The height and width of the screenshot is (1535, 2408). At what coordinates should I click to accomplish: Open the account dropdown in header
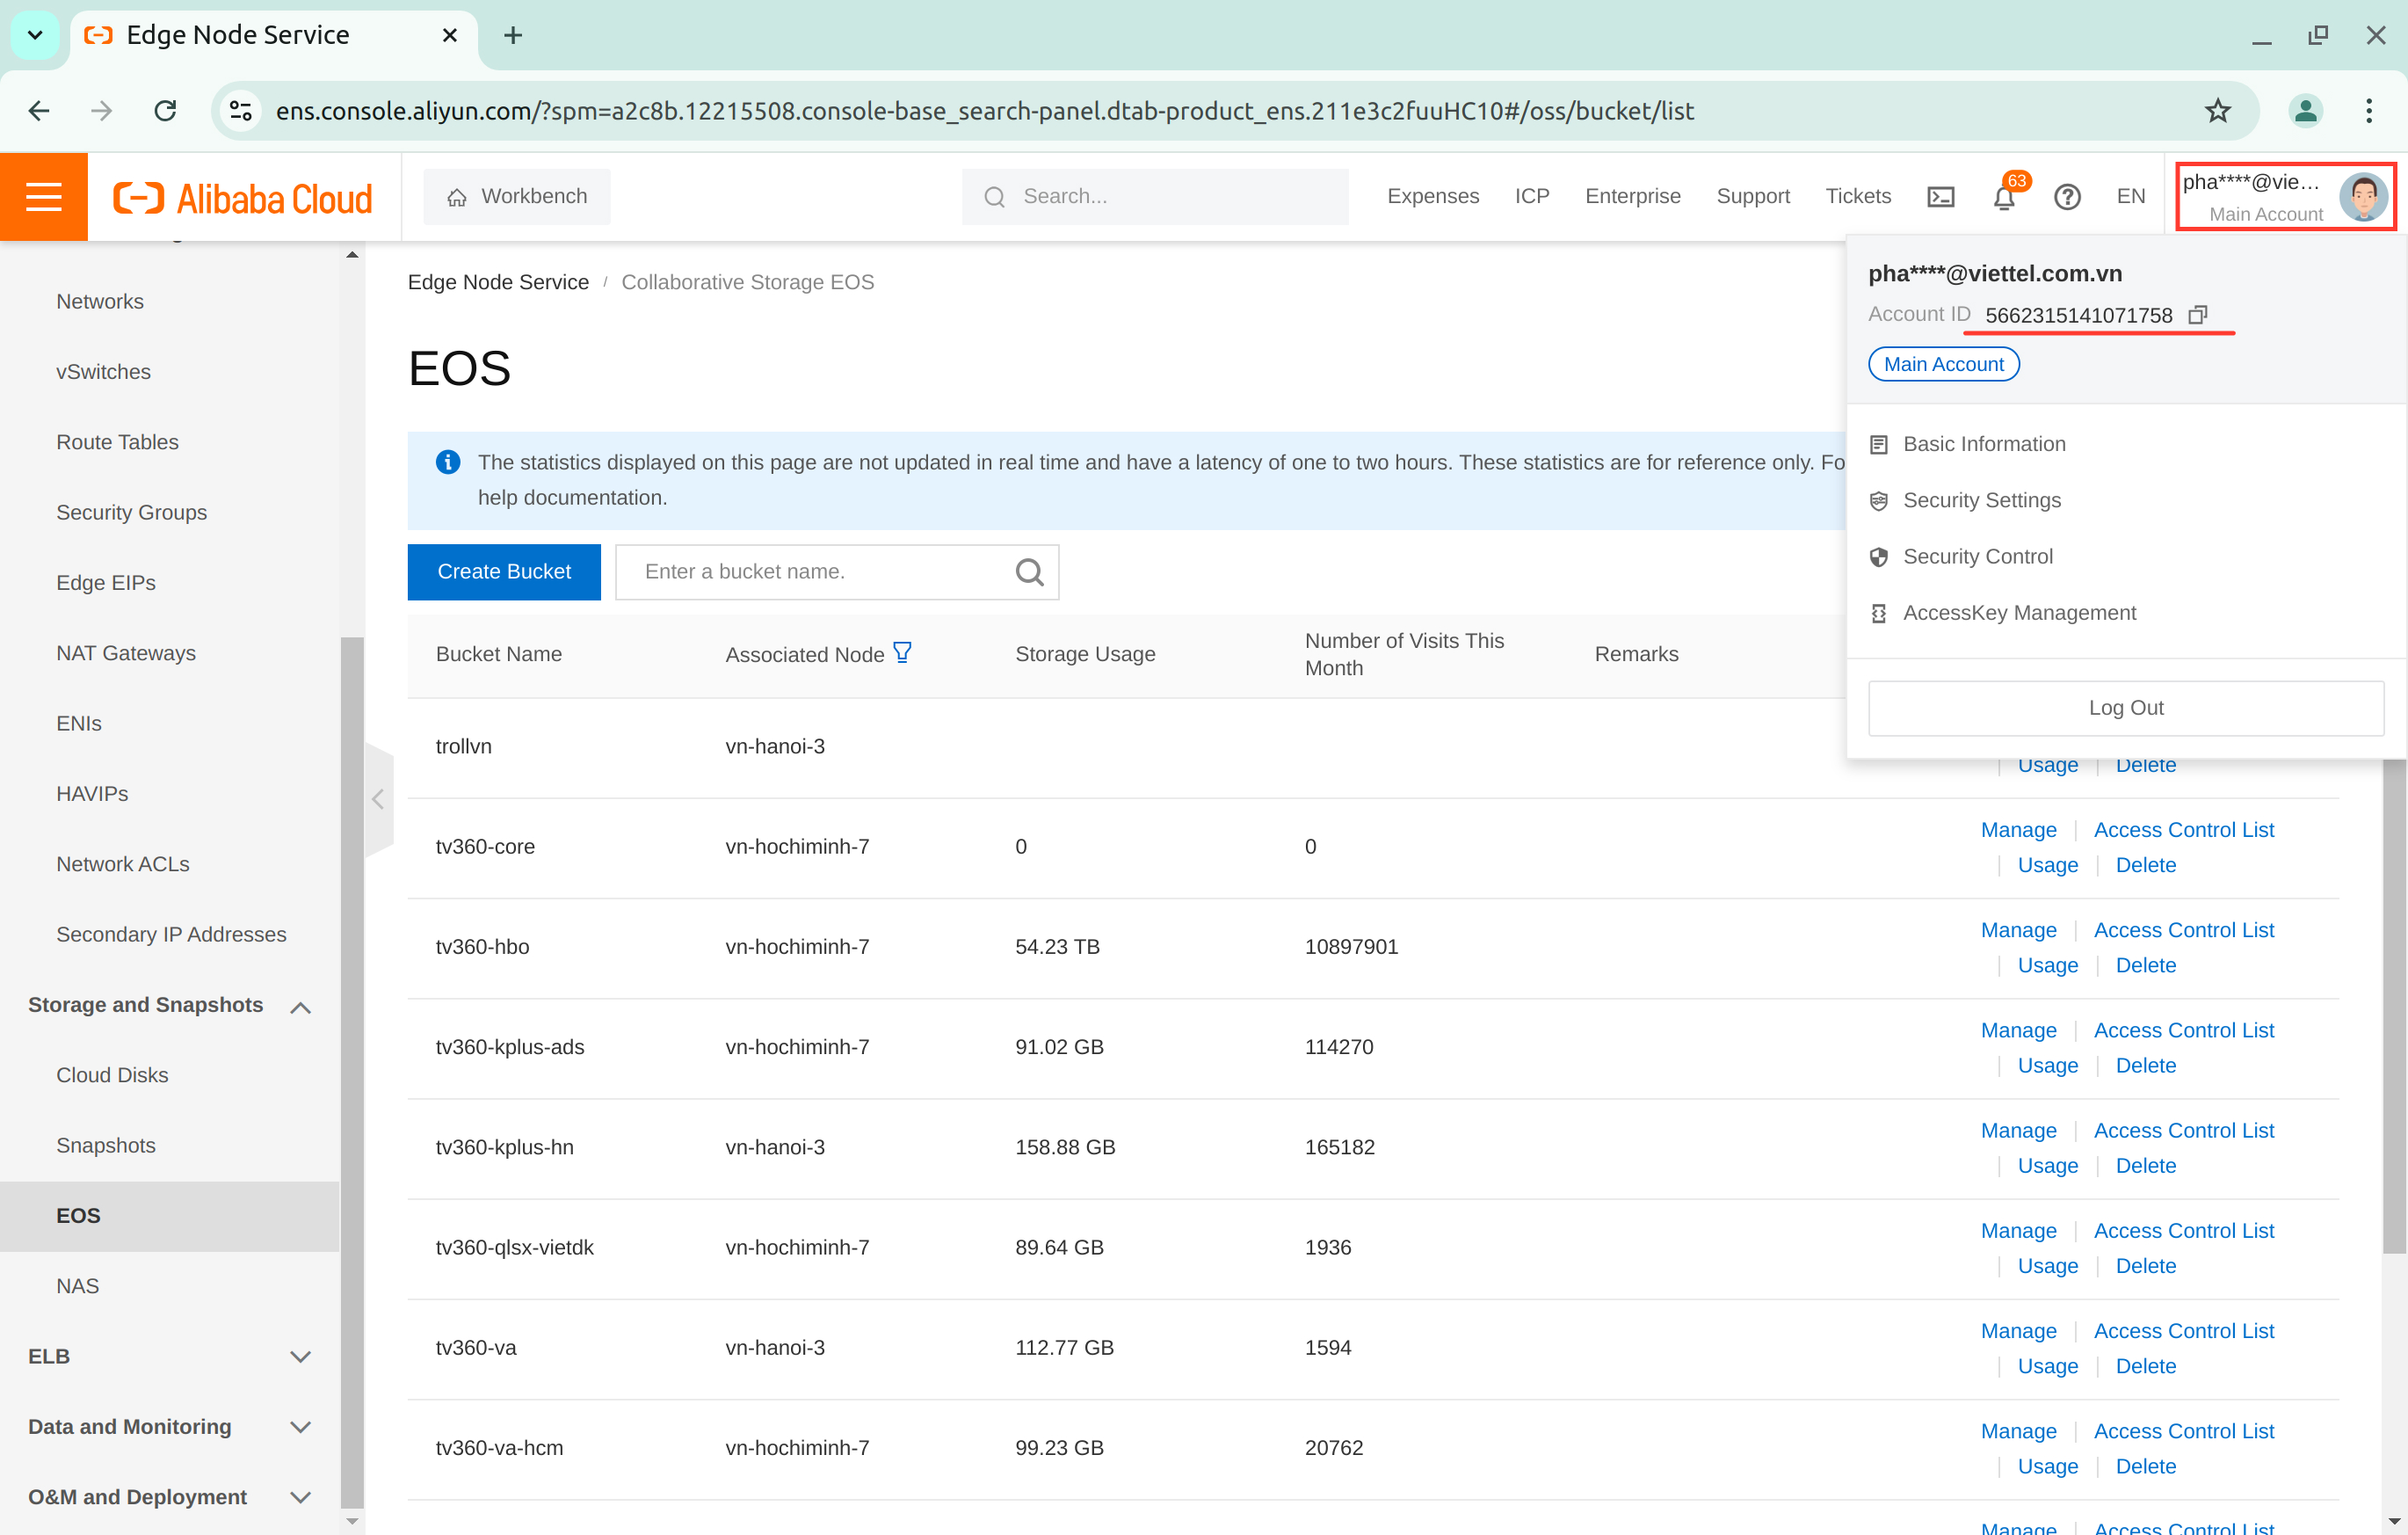pyautogui.click(x=2285, y=197)
